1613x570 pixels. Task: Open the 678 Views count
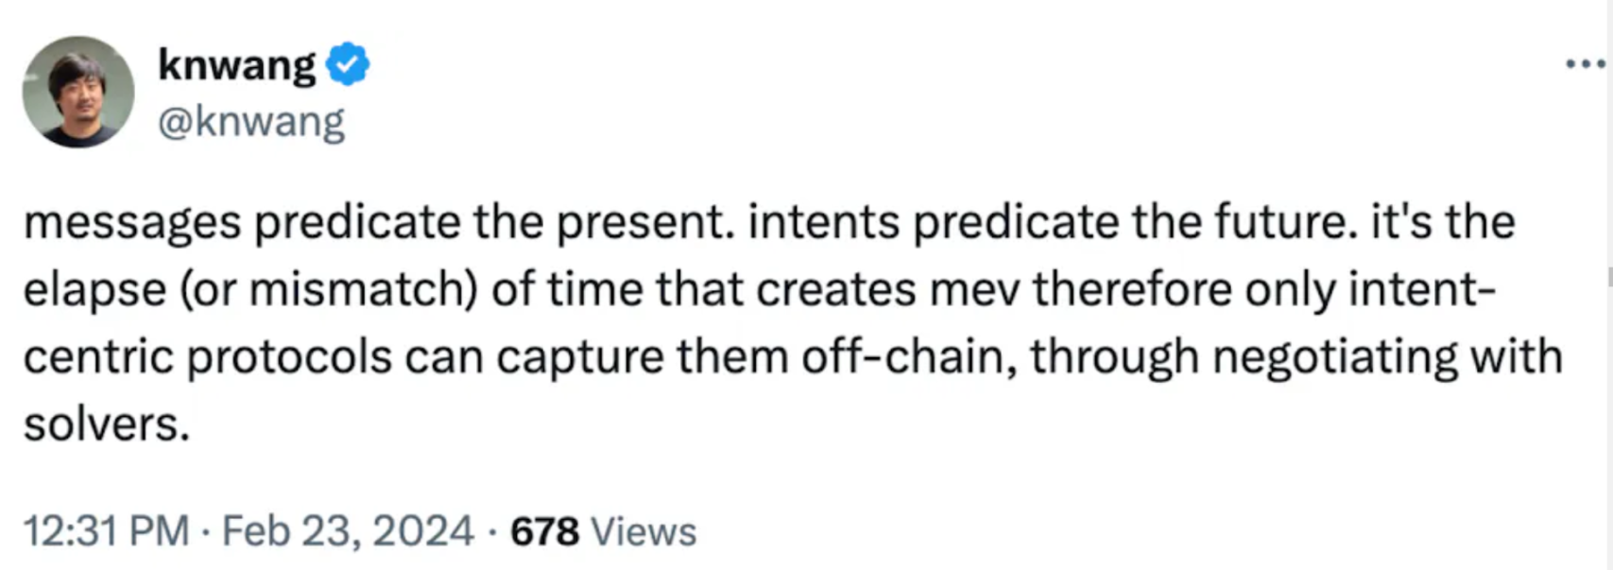[603, 531]
